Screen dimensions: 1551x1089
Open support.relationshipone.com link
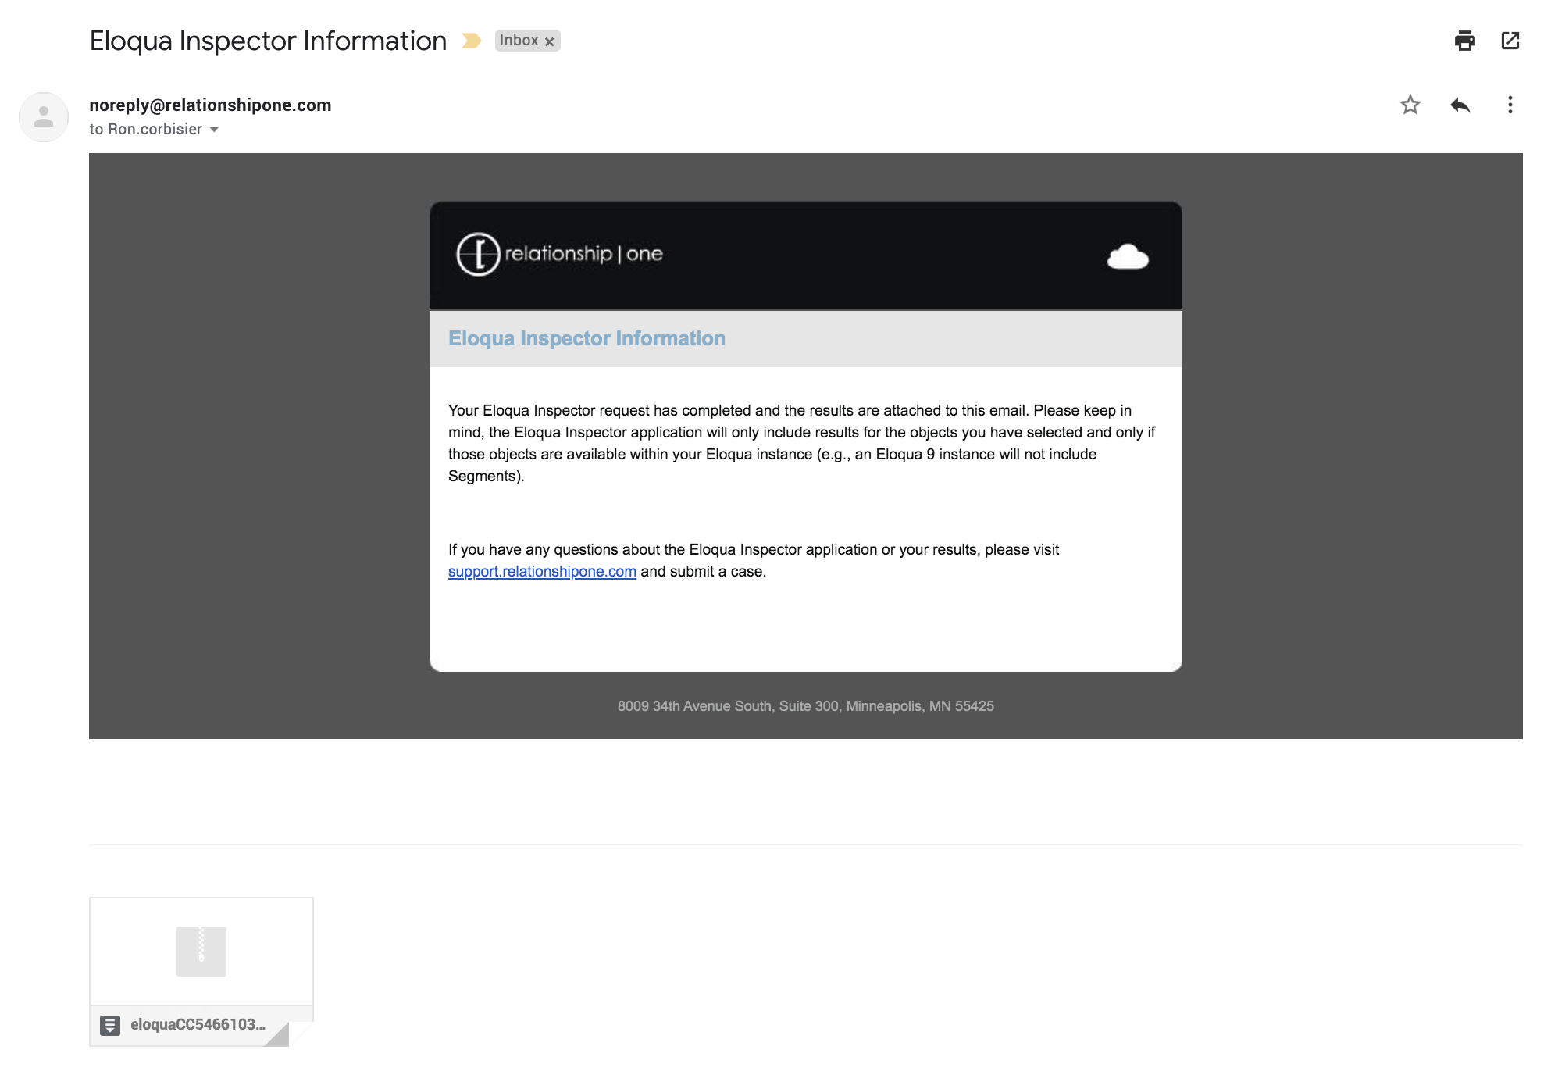click(x=542, y=572)
